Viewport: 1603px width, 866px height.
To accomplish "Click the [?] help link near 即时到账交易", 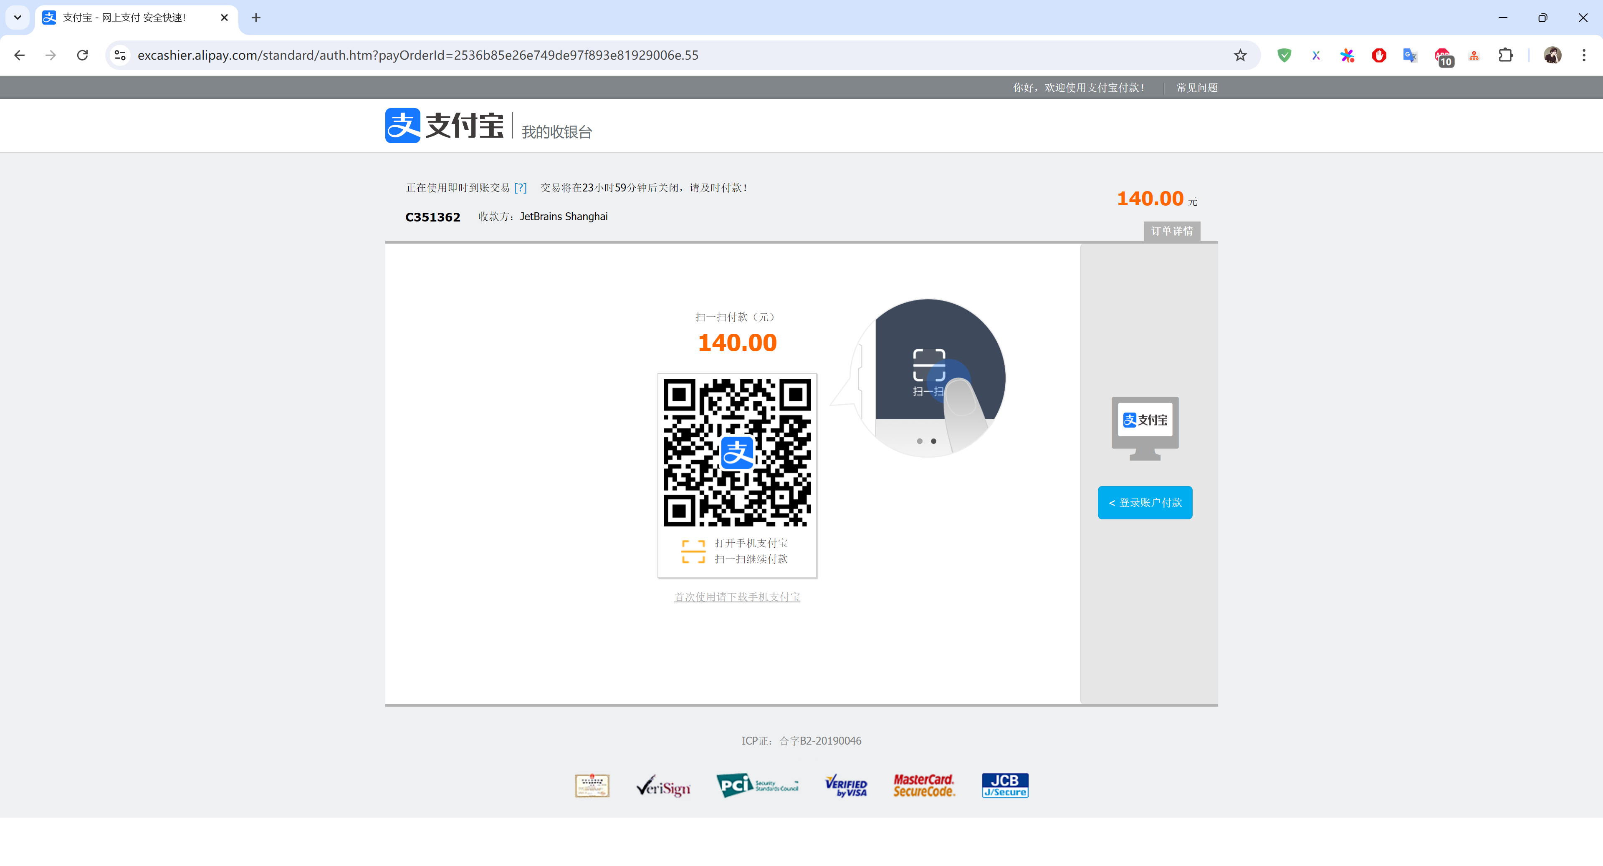I will pos(520,188).
